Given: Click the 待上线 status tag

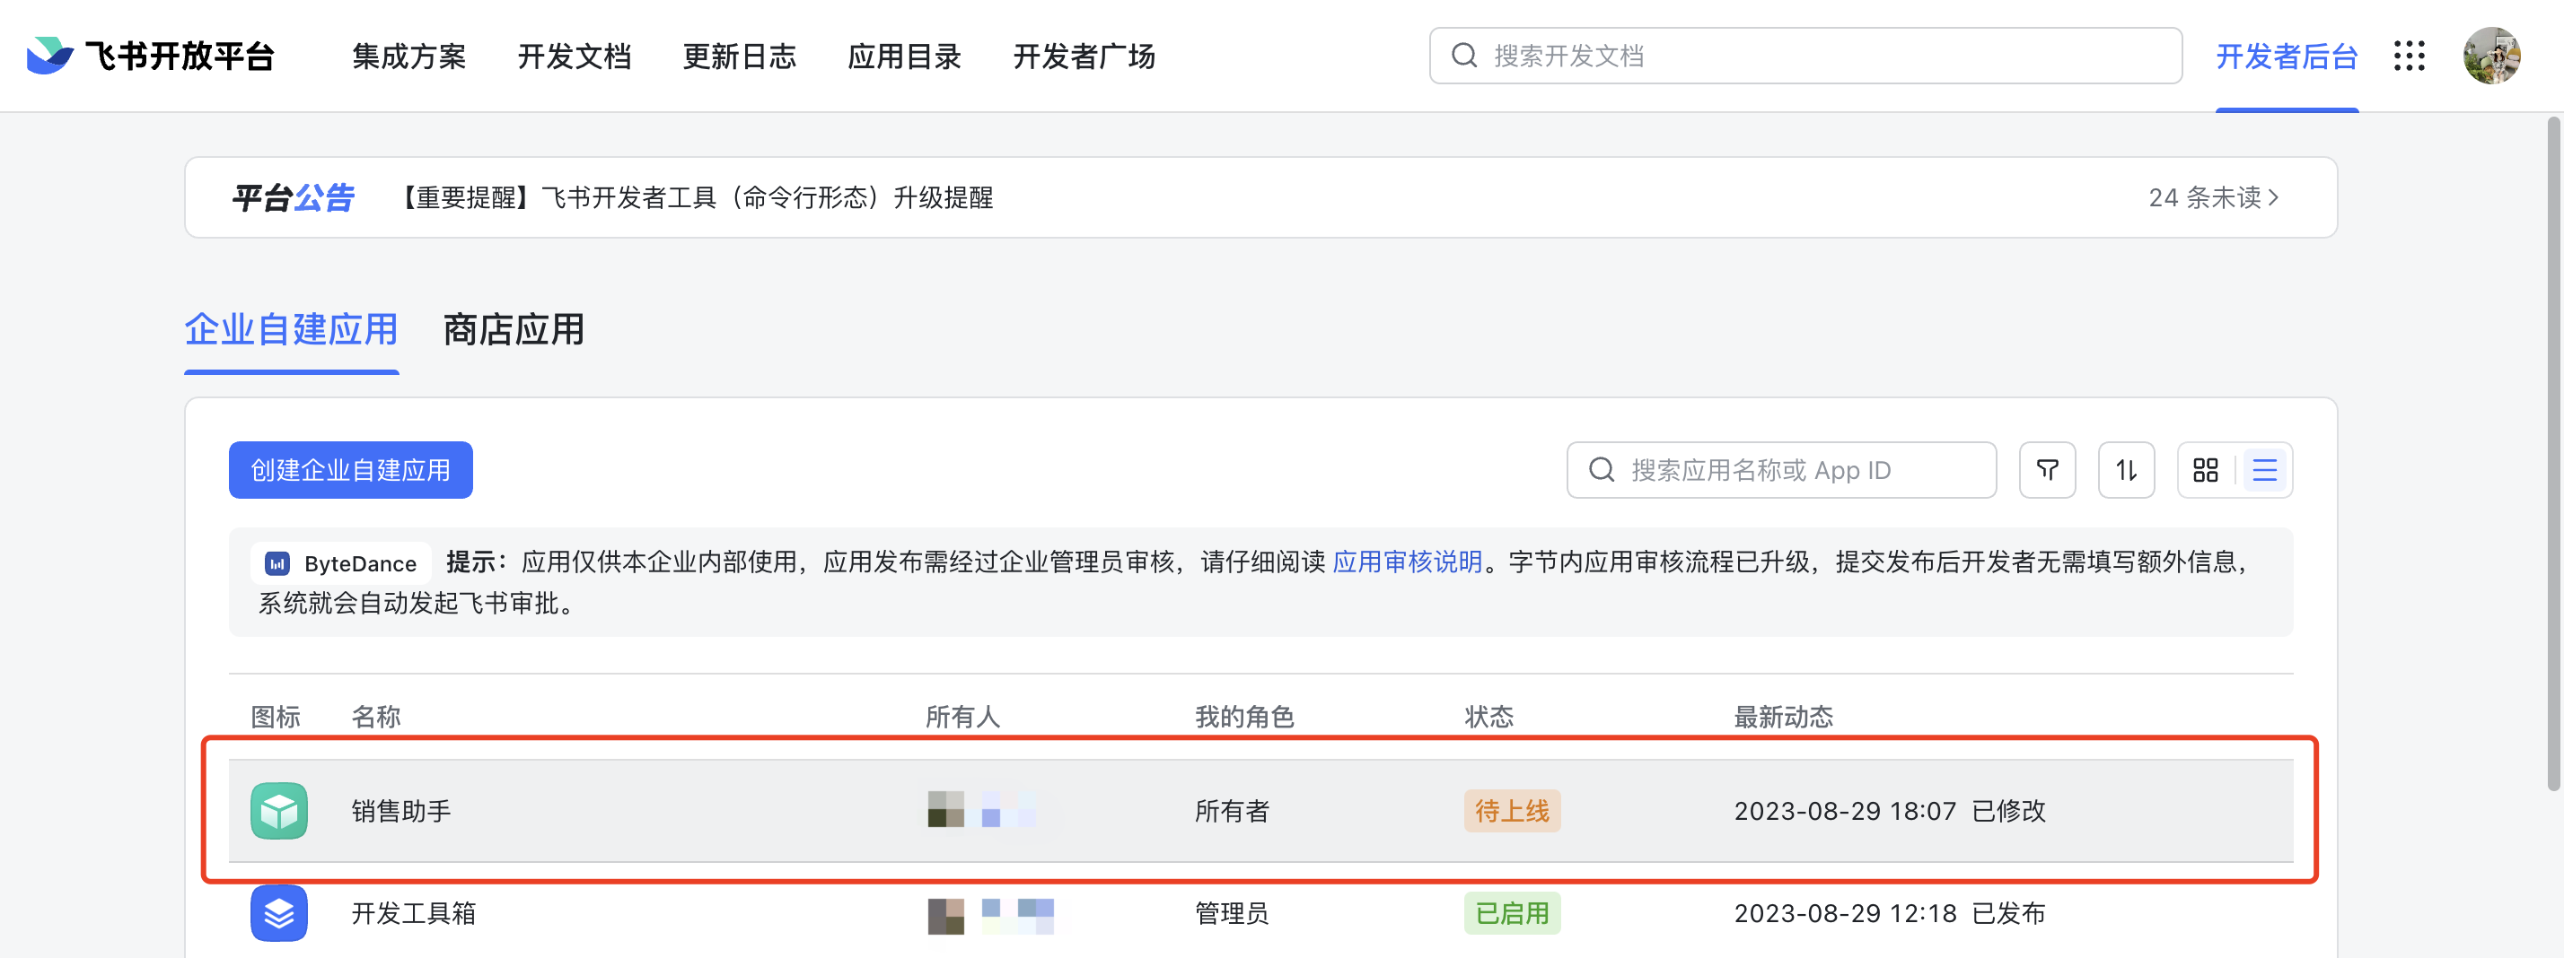Looking at the screenshot, I should click(1512, 811).
